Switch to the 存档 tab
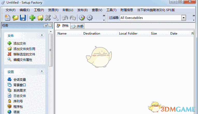This screenshot has height=114, width=198. 63,26
